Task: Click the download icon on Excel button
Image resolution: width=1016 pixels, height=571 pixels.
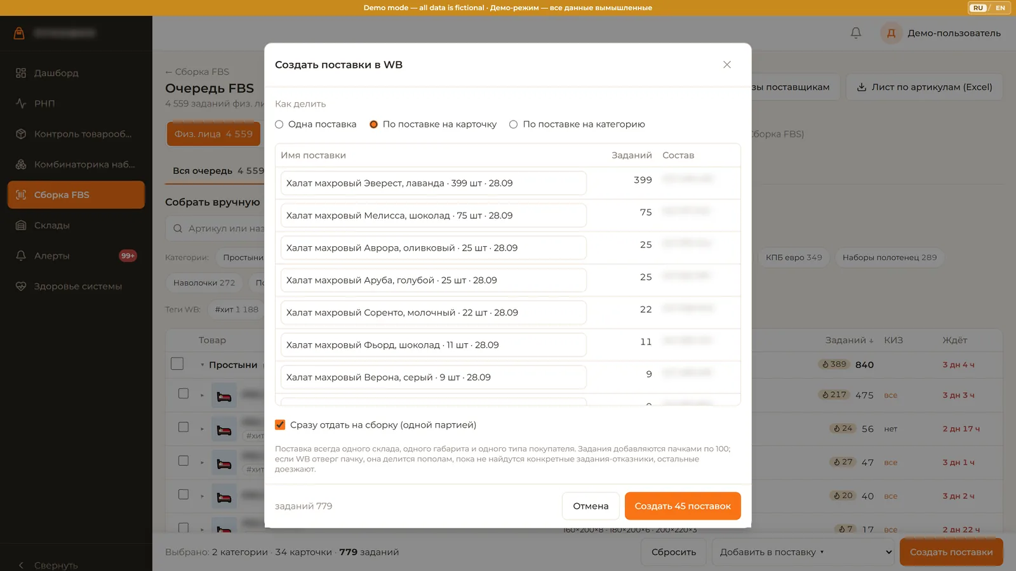Action: [x=862, y=87]
